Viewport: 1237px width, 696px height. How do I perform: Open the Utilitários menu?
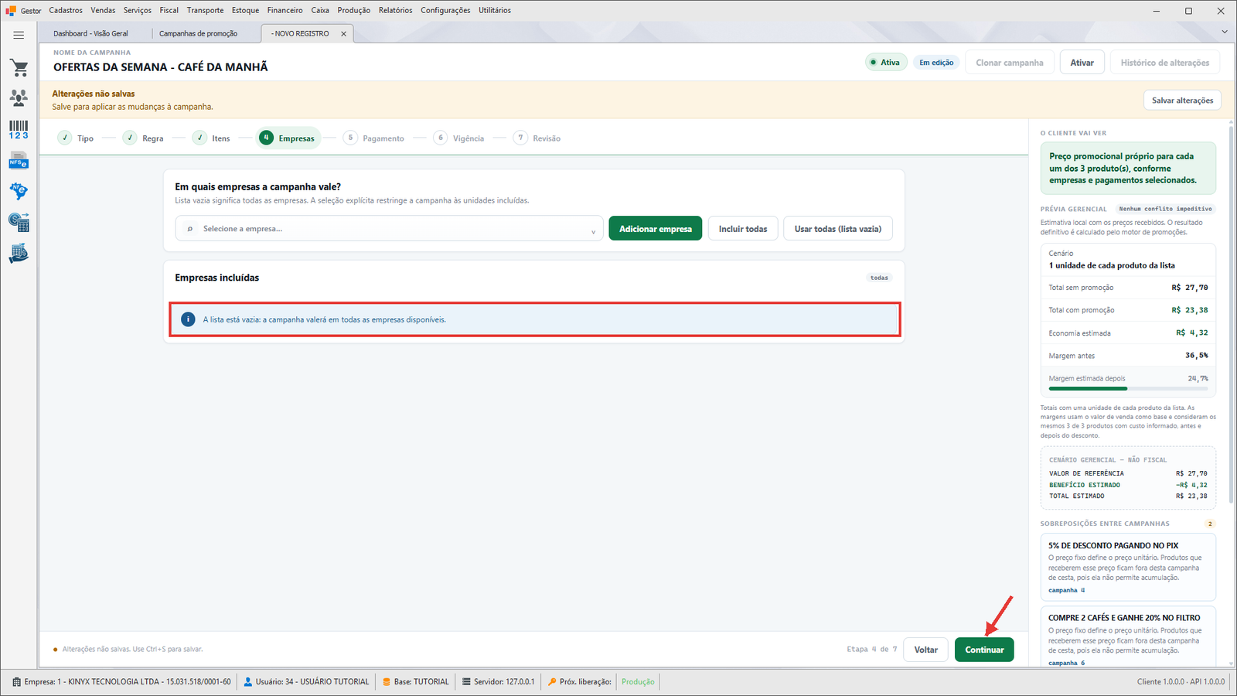tap(495, 10)
